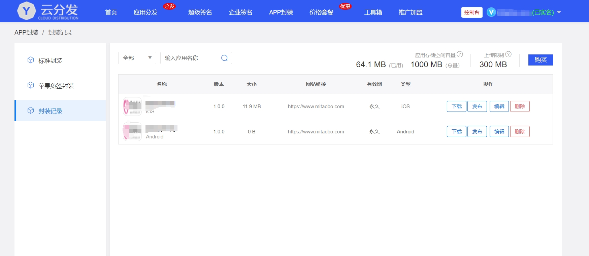Click the search magnifier icon

[x=224, y=58]
